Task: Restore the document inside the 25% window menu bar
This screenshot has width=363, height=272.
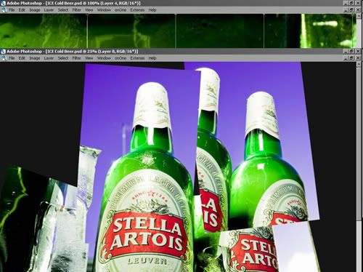Action: click(x=351, y=58)
